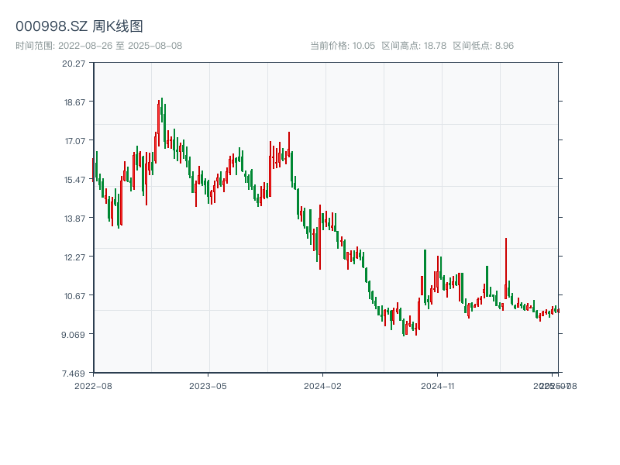Select the 9.069 price axis label
The height and width of the screenshot is (465, 620).
tap(74, 334)
